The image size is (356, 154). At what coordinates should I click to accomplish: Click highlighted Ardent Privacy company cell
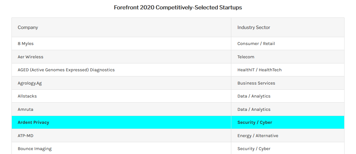121,122
